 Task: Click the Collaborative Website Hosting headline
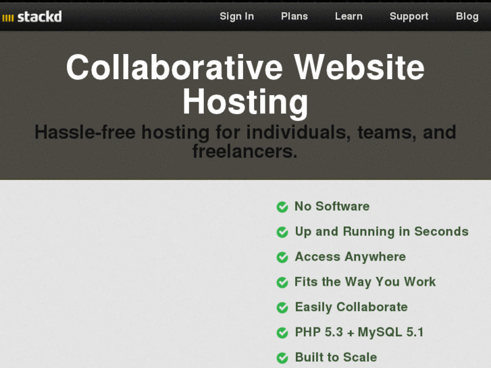[x=245, y=84]
